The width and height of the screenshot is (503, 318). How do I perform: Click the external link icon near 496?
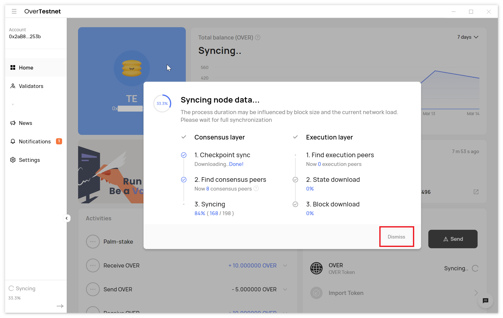point(476,192)
